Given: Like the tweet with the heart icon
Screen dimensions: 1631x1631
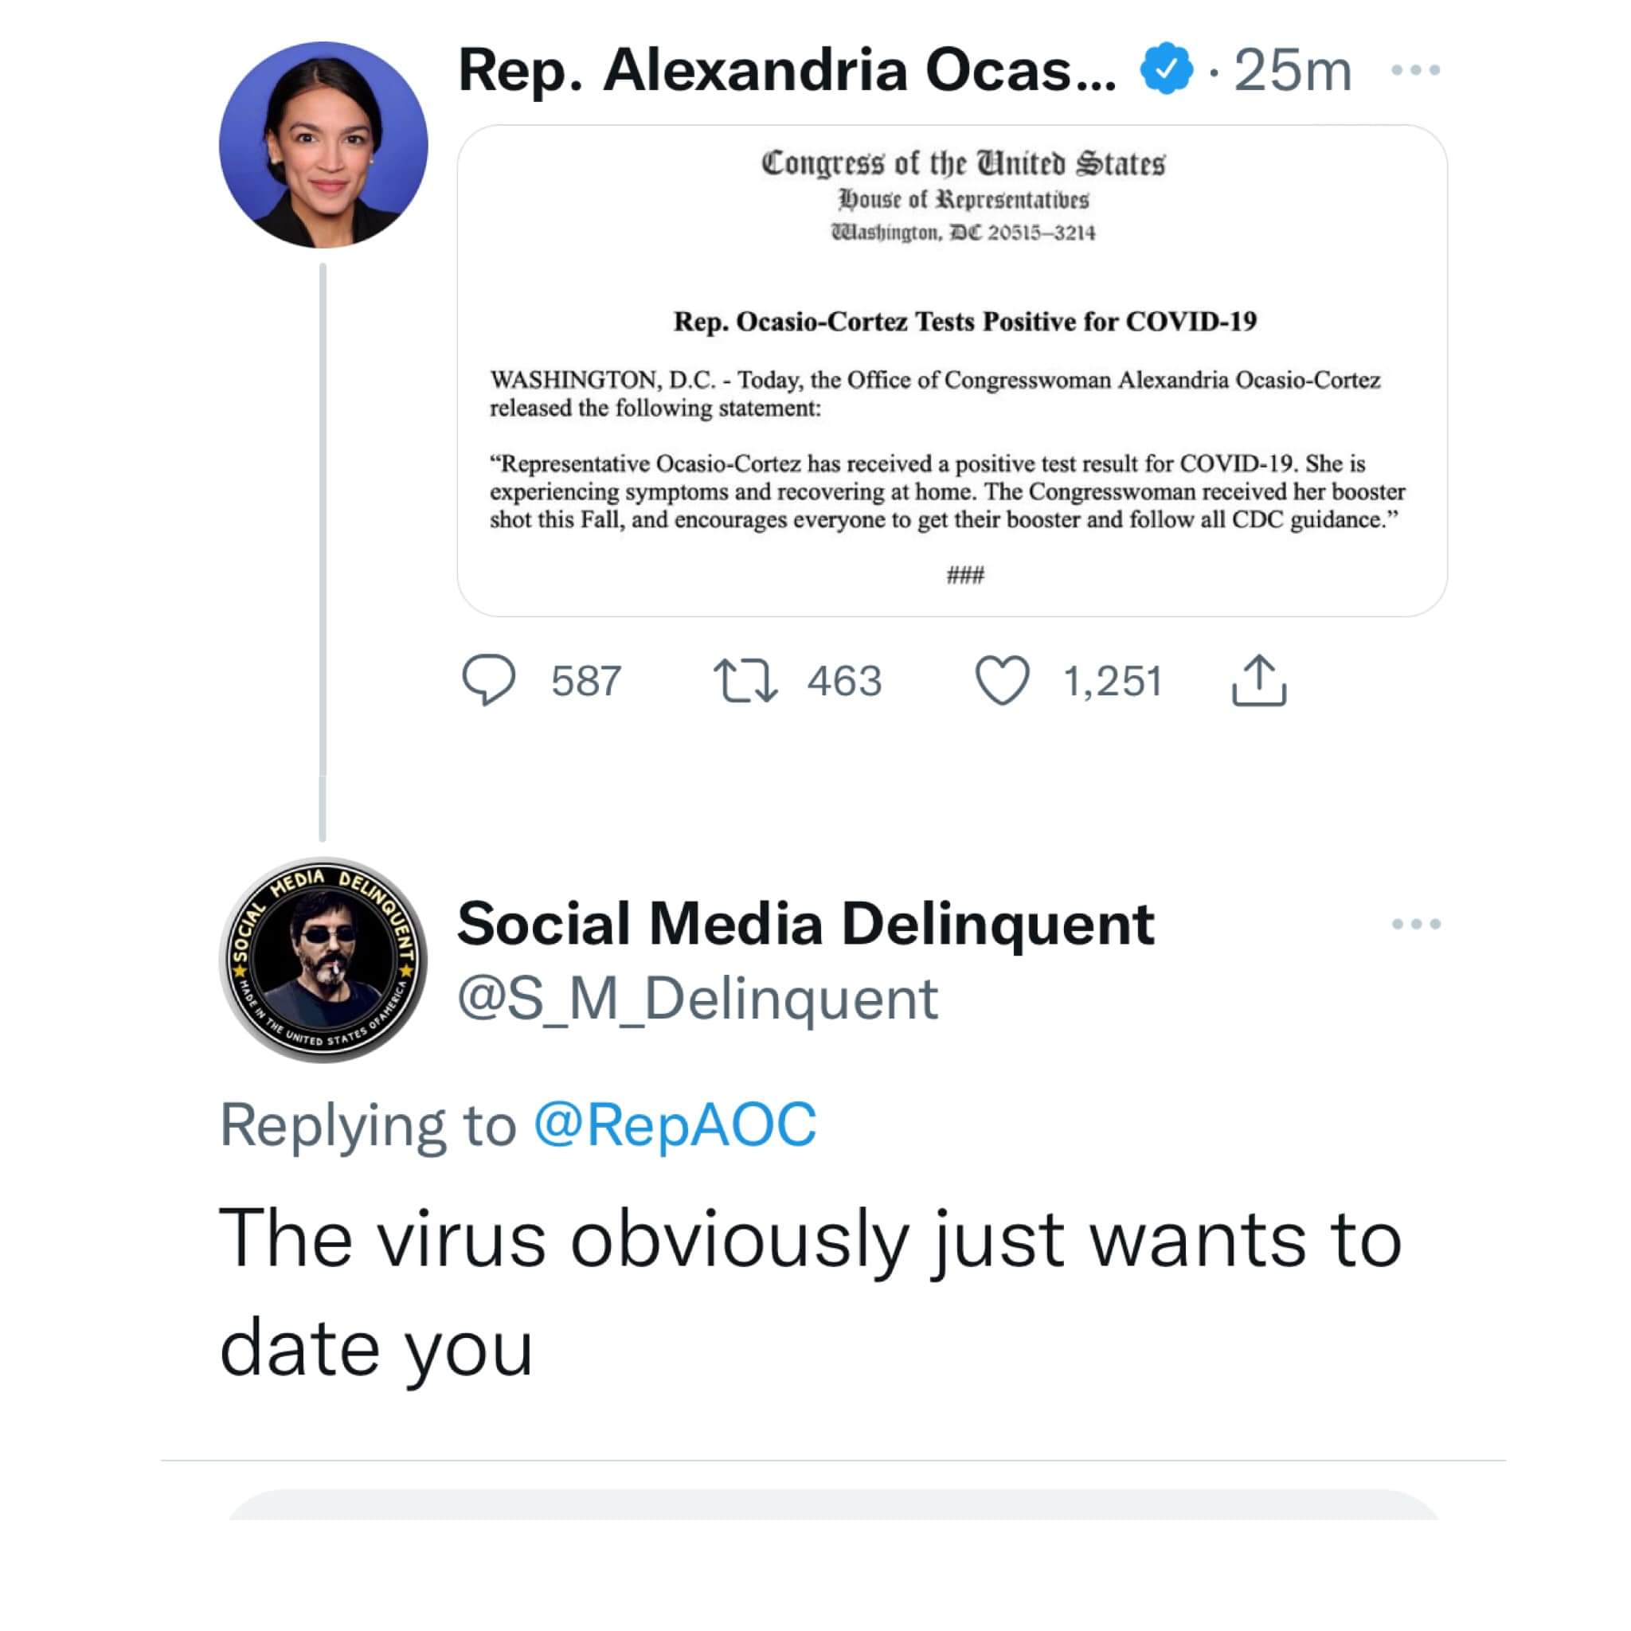Looking at the screenshot, I should click(x=1002, y=680).
